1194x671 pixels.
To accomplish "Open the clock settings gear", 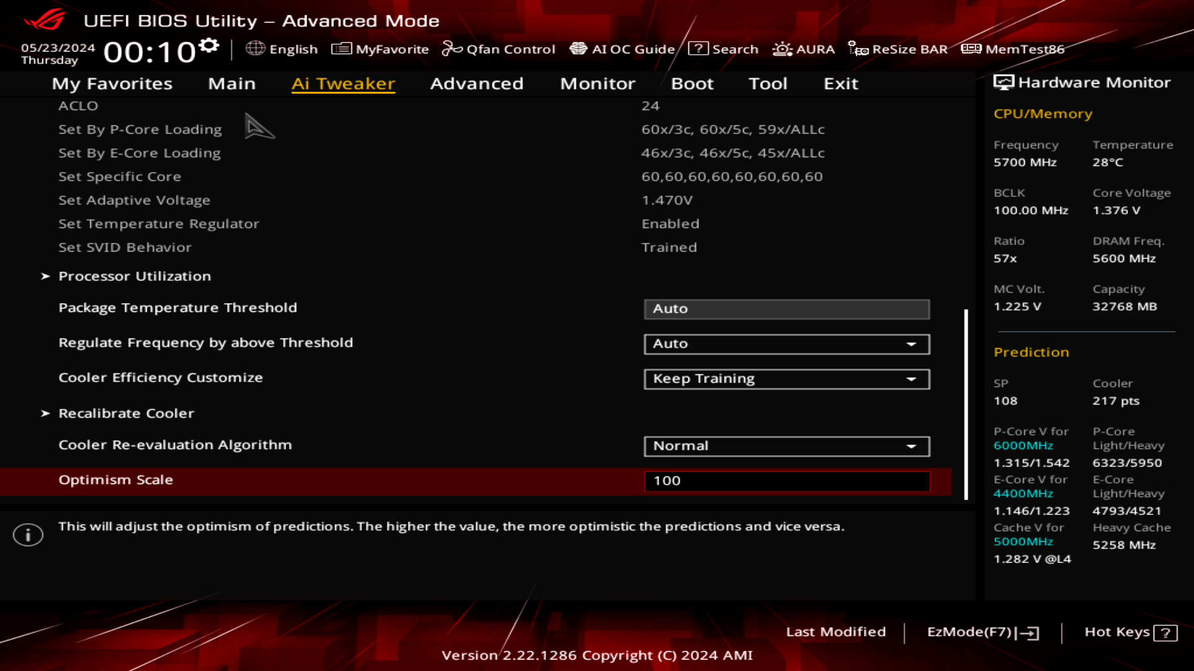I will click(x=209, y=43).
